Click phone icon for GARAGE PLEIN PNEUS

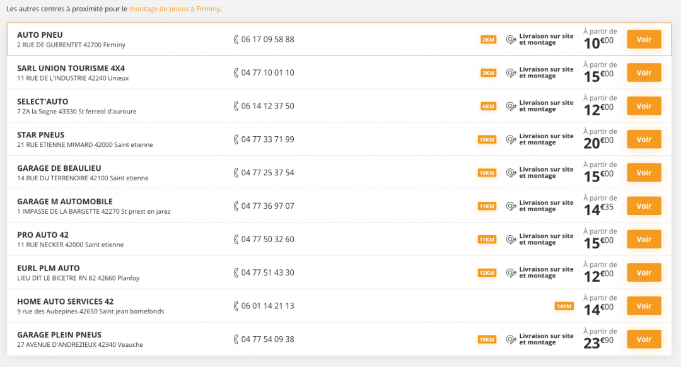click(236, 339)
